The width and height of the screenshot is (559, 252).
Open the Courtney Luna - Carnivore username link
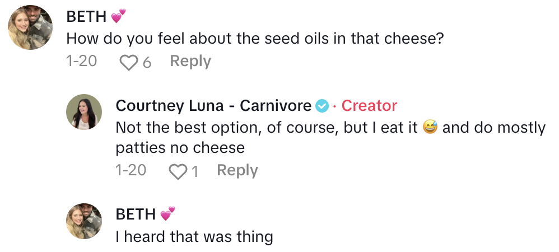213,105
